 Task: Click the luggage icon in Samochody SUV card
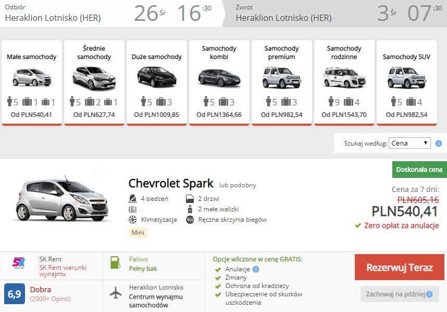coord(411,102)
